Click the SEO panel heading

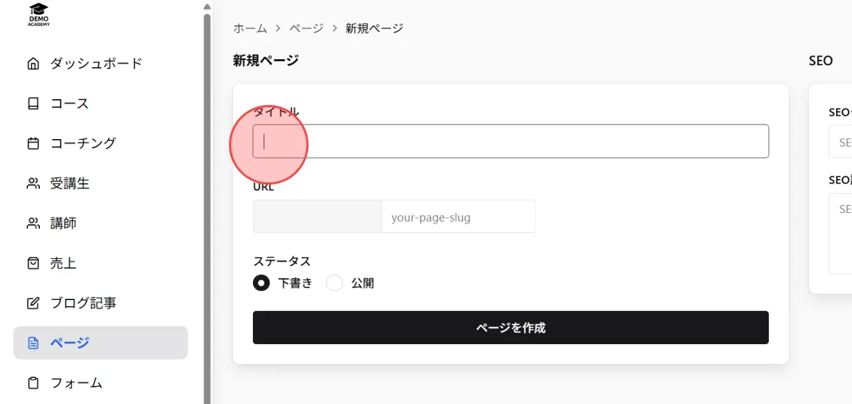(821, 61)
